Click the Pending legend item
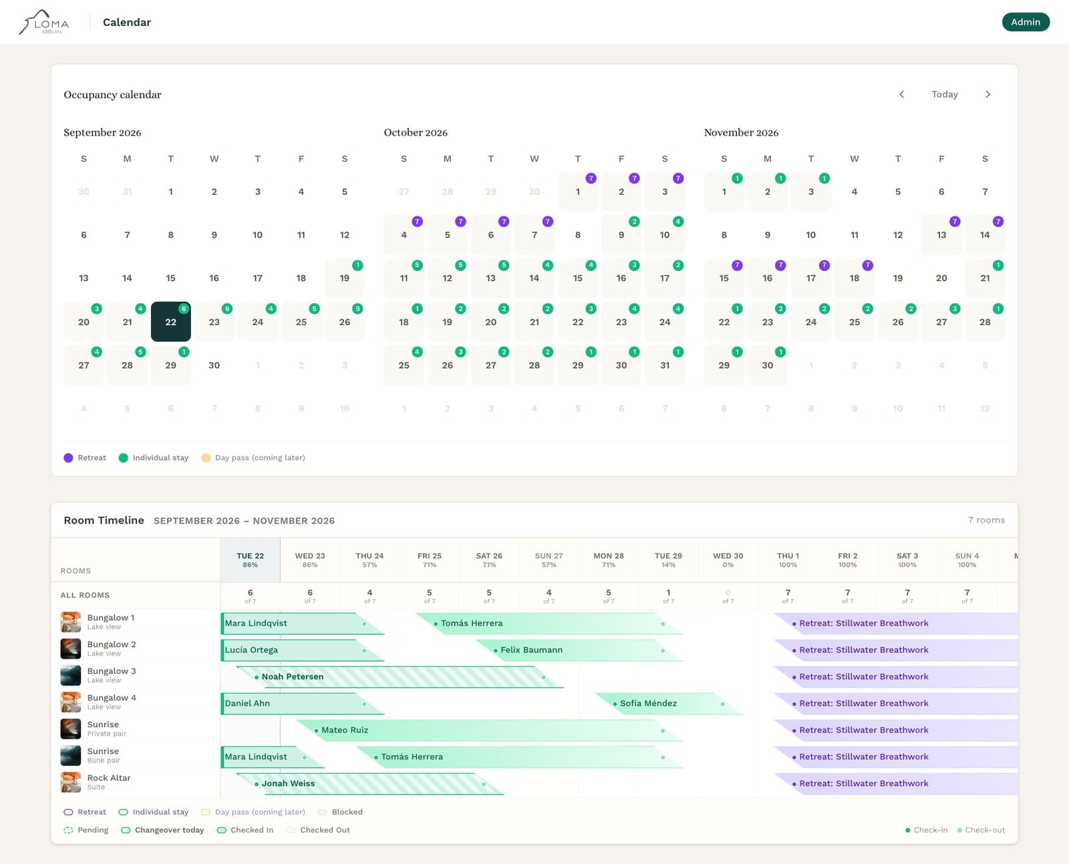1069x864 pixels. pyautogui.click(x=86, y=830)
